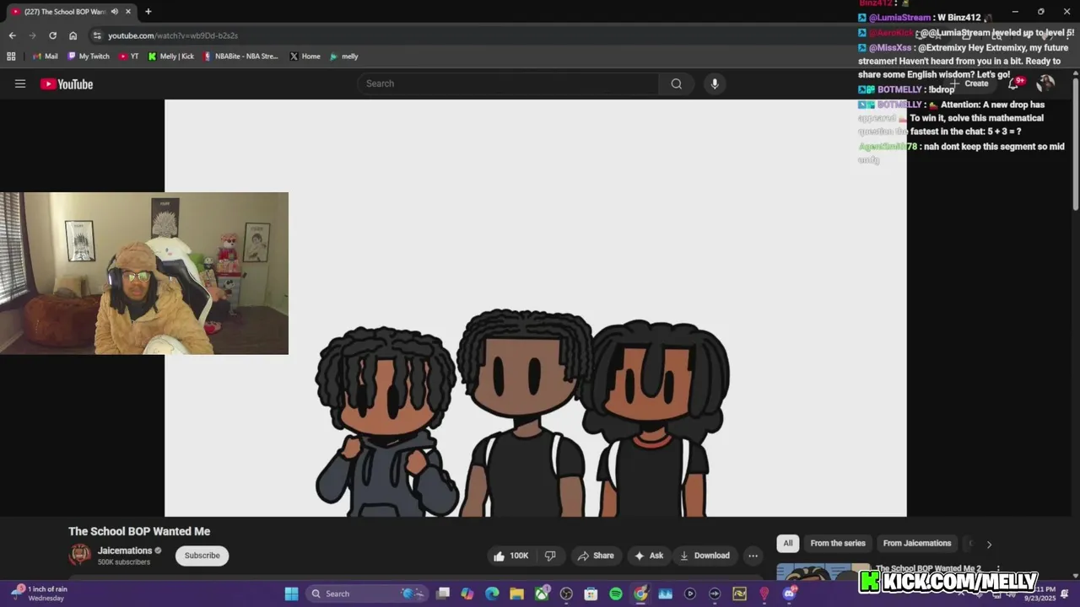Open the Melly | Kick bookmark
Screen dimensions: 1080x607
170,56
